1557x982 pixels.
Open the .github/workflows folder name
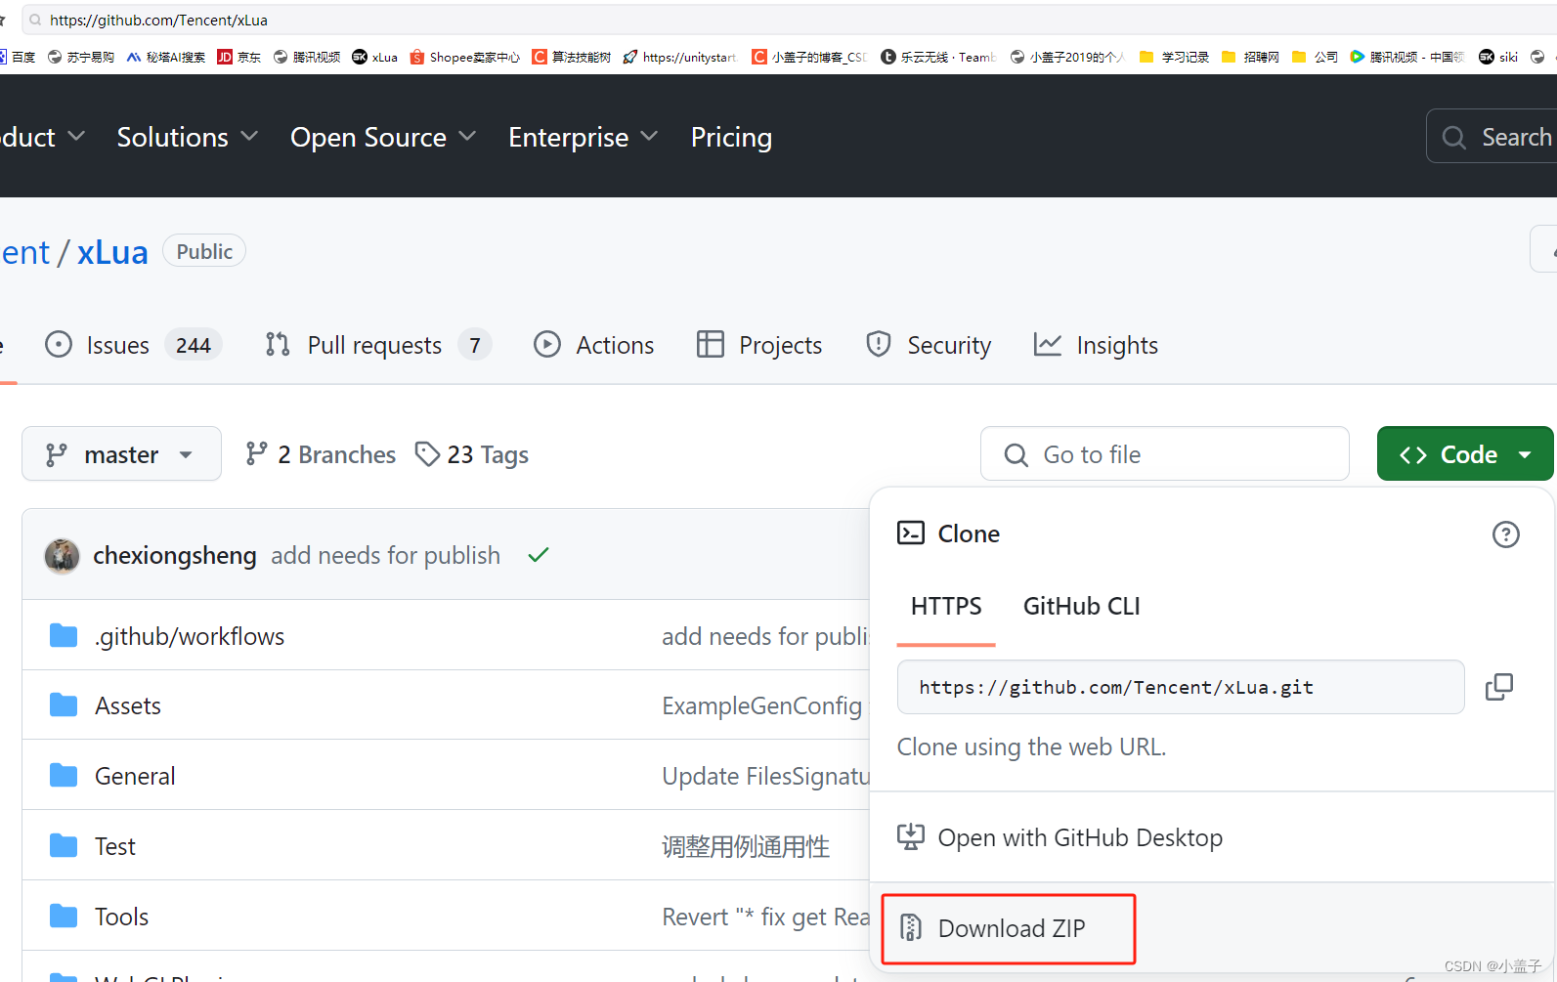click(x=190, y=636)
